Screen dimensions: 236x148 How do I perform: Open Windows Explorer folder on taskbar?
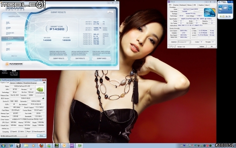(x=26, y=145)
